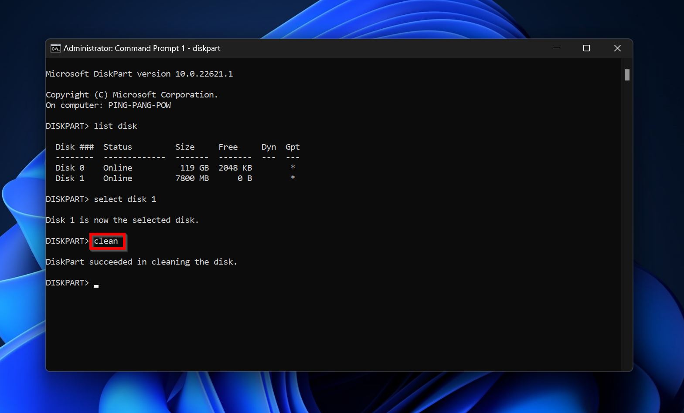Click the 'Disk ###' column header

click(75, 147)
